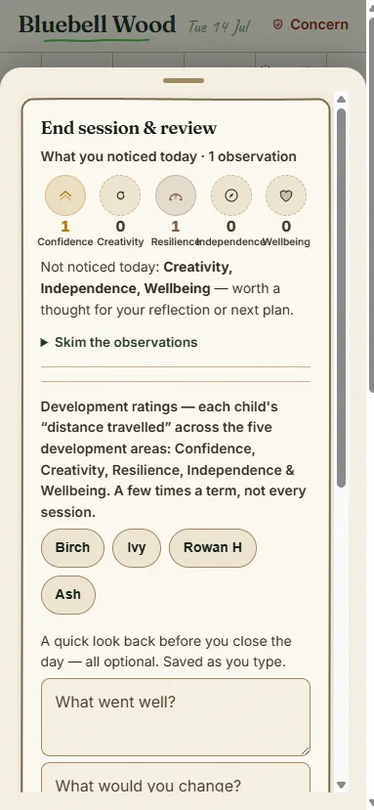
Task: Click the Concern shield icon
Action: [278, 24]
